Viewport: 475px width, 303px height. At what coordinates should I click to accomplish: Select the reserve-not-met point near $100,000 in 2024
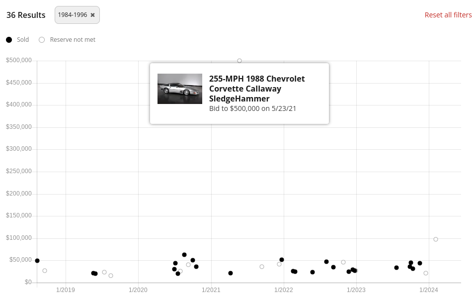point(436,239)
